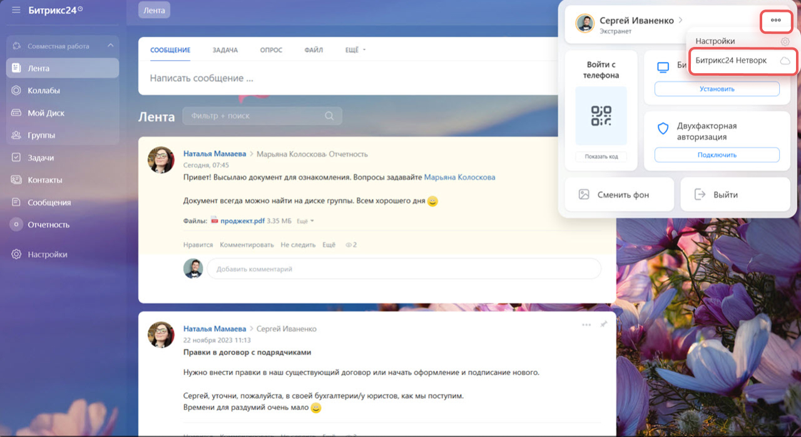Click the Марьяна Колоскова mention in the post text
This screenshot has height=437, width=801.
[459, 177]
